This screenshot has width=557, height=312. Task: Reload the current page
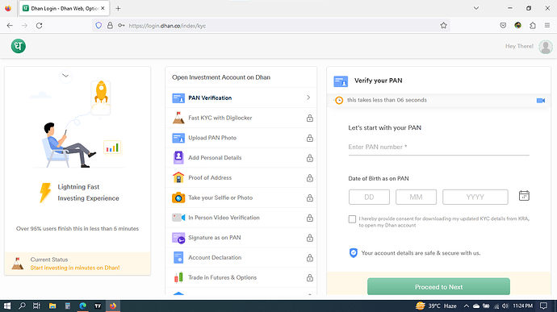click(x=39, y=26)
